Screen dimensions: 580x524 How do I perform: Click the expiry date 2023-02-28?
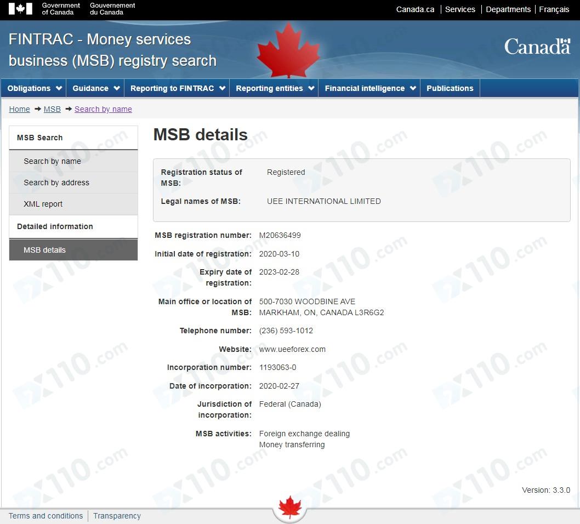click(279, 272)
